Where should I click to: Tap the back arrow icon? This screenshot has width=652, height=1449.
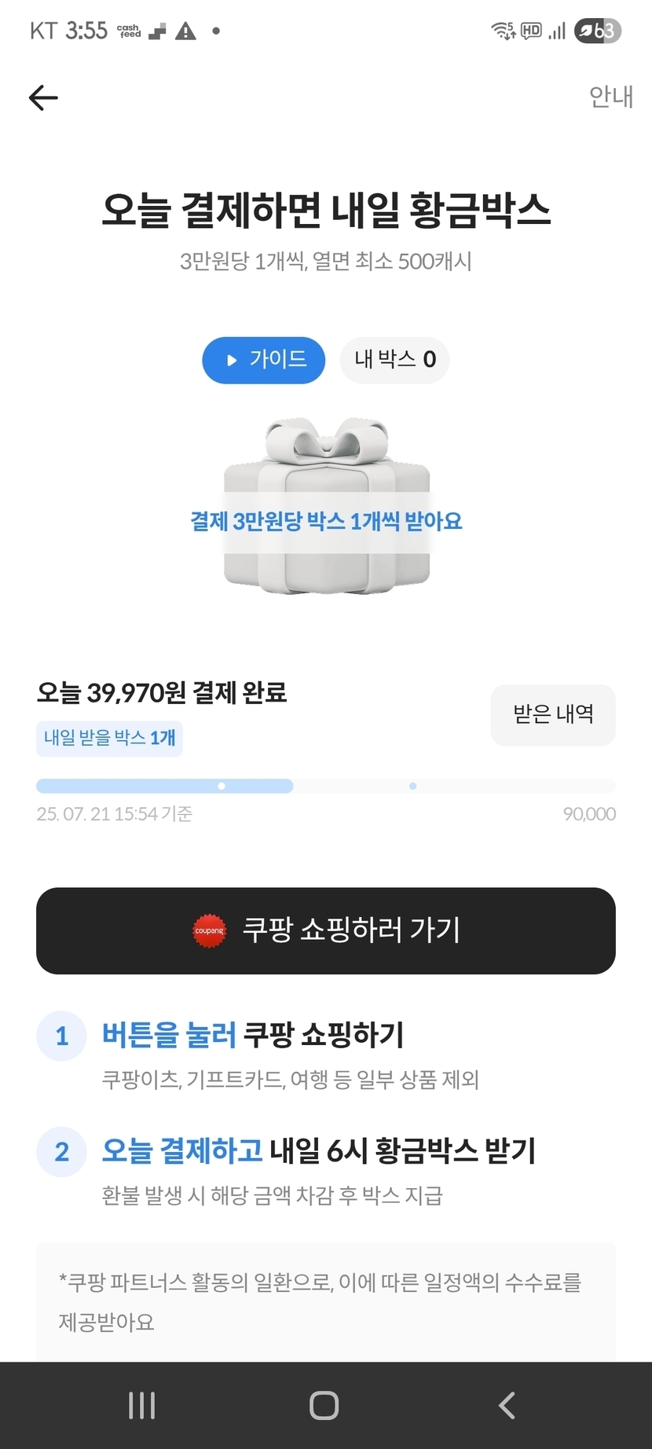click(x=43, y=98)
